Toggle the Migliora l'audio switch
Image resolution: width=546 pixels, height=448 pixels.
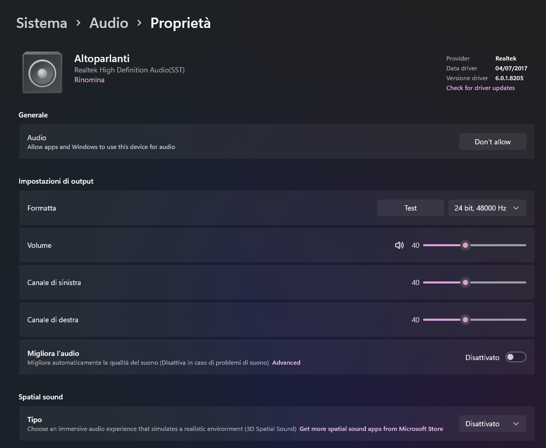(516, 357)
